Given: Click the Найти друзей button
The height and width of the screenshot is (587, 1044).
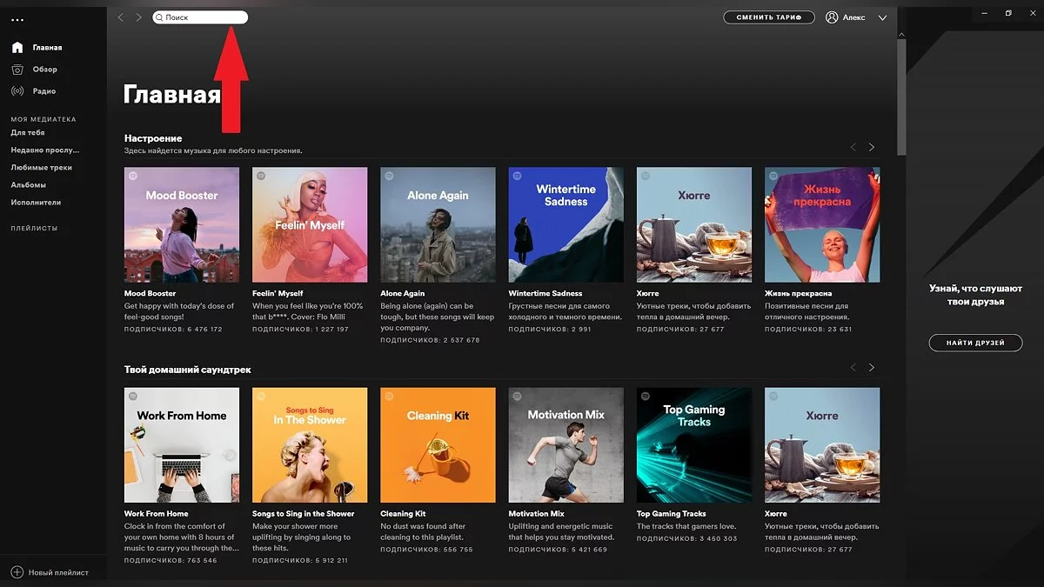Looking at the screenshot, I should (x=975, y=343).
